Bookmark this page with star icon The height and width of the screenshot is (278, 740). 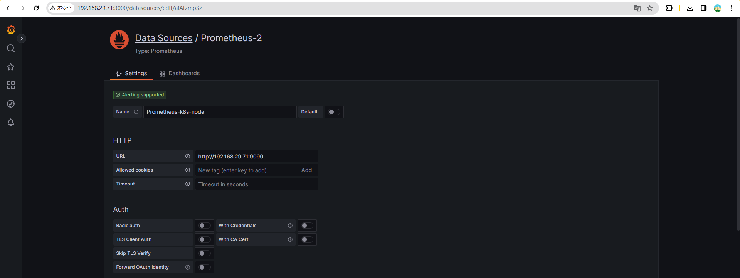click(650, 8)
